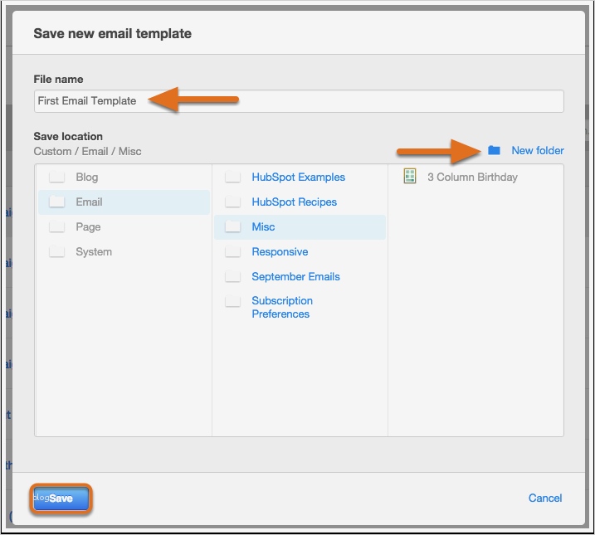The width and height of the screenshot is (595, 535).
Task: Click the blue New folder icon
Action: 495,150
